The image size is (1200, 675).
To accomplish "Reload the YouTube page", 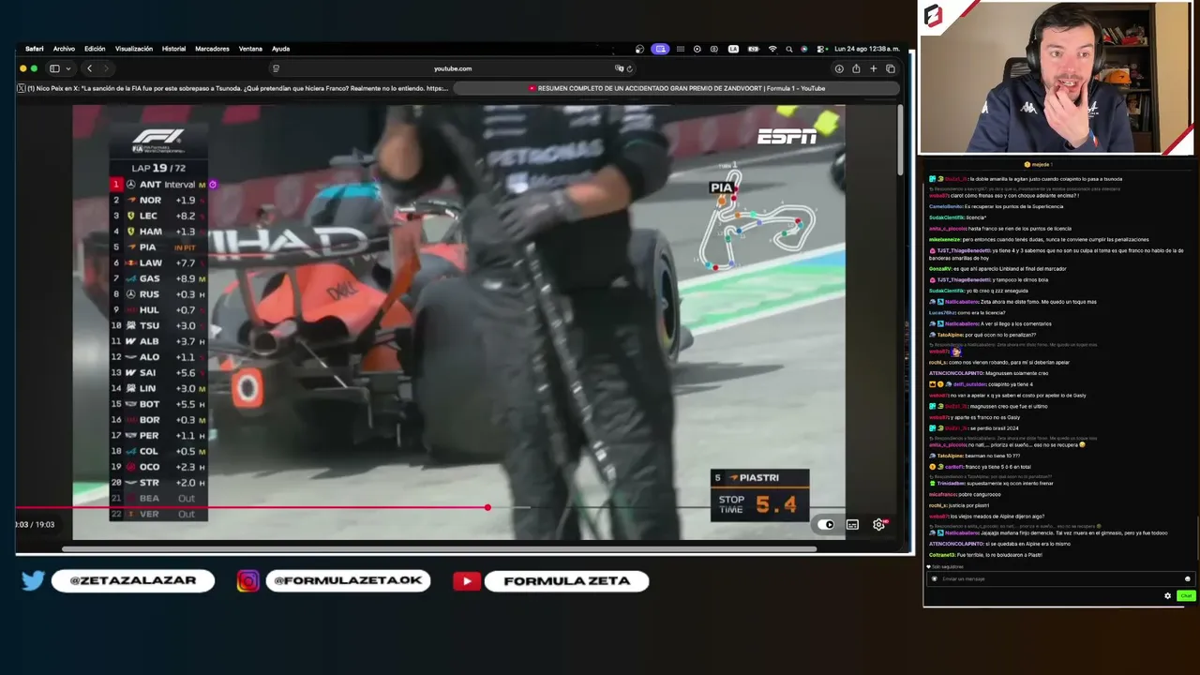I will pyautogui.click(x=629, y=68).
